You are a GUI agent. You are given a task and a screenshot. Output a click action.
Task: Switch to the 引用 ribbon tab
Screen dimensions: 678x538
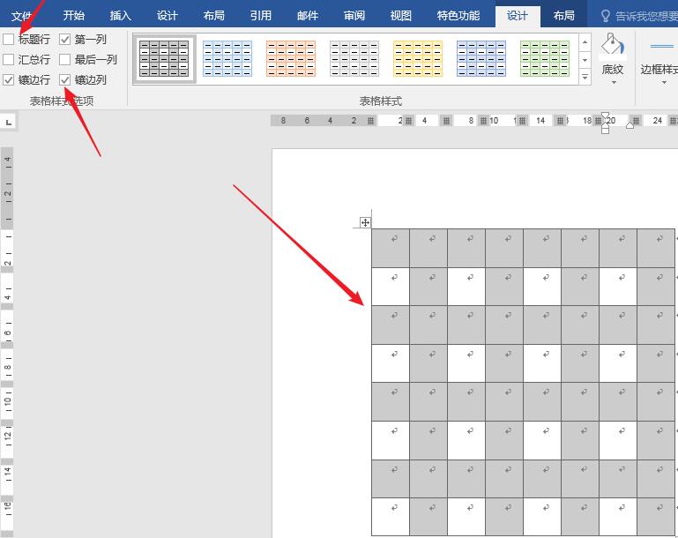pyautogui.click(x=260, y=16)
